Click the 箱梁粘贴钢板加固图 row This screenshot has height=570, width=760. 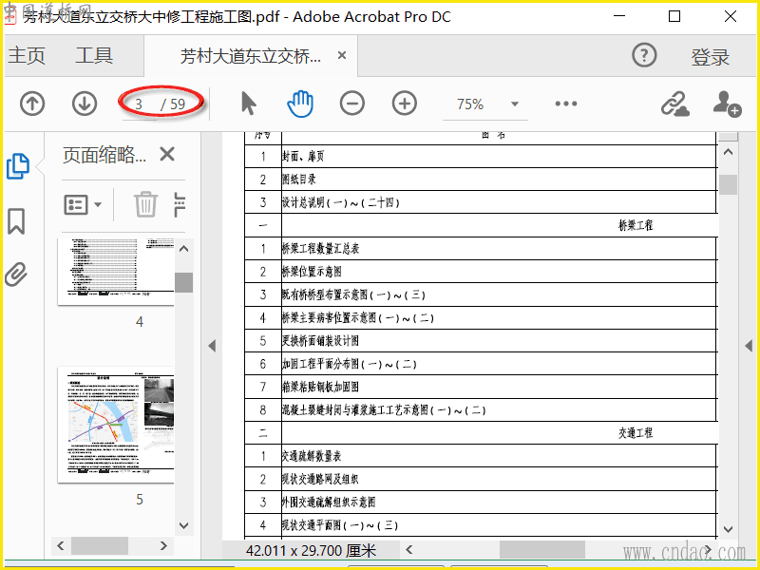tap(481, 387)
